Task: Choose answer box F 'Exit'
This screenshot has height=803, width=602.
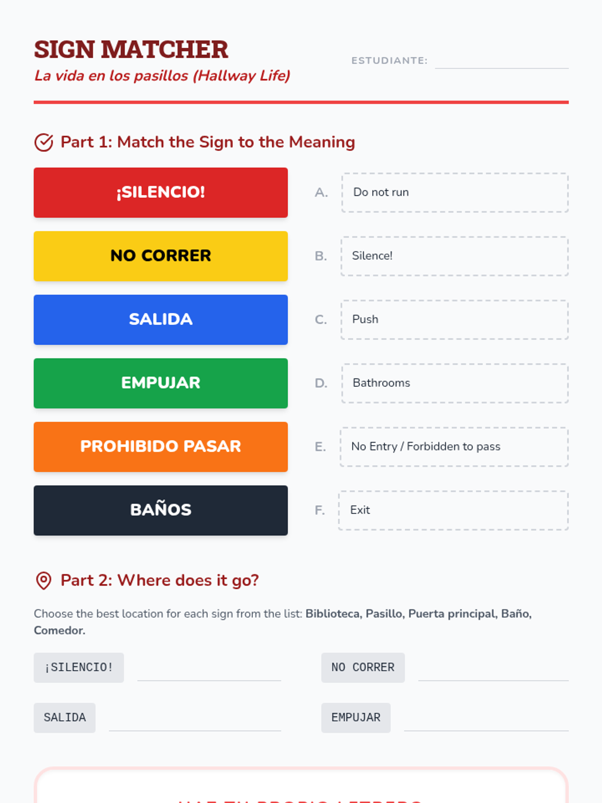Action: coord(454,510)
